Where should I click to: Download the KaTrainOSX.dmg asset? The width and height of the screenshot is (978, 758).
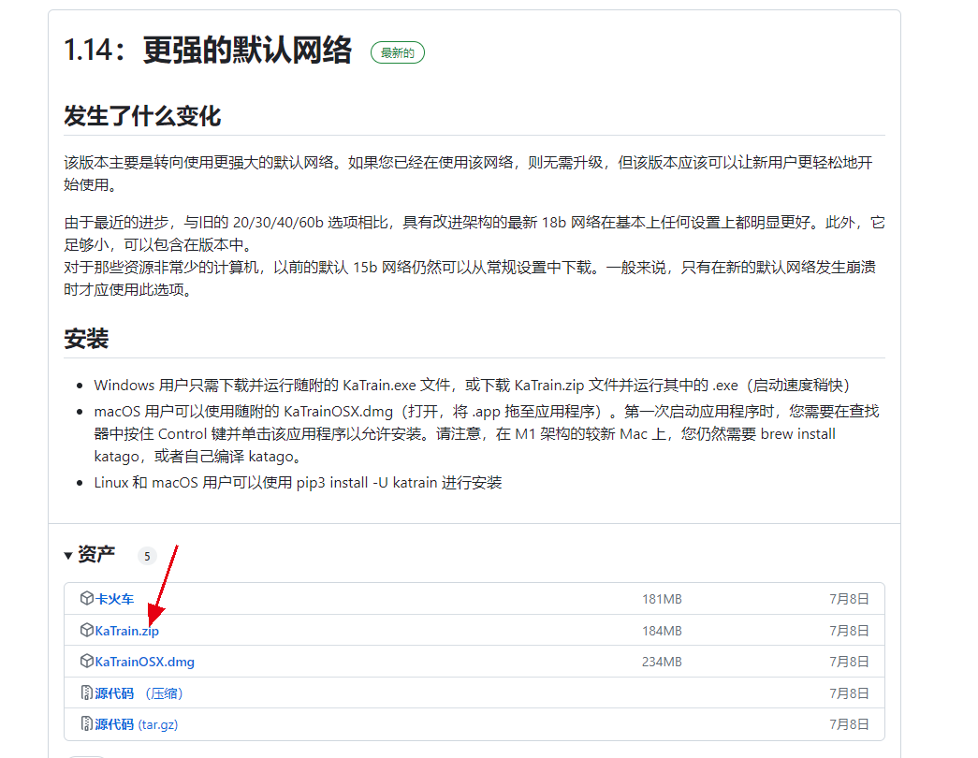[x=145, y=662]
